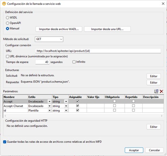The width and height of the screenshot is (167, 156).
Task: Click right arrow of parameters horizontal scrollbar
Action: pyautogui.click(x=162, y=116)
